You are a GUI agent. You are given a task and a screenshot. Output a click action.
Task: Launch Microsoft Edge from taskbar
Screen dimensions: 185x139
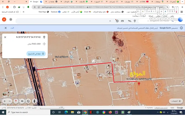click(x=66, y=112)
